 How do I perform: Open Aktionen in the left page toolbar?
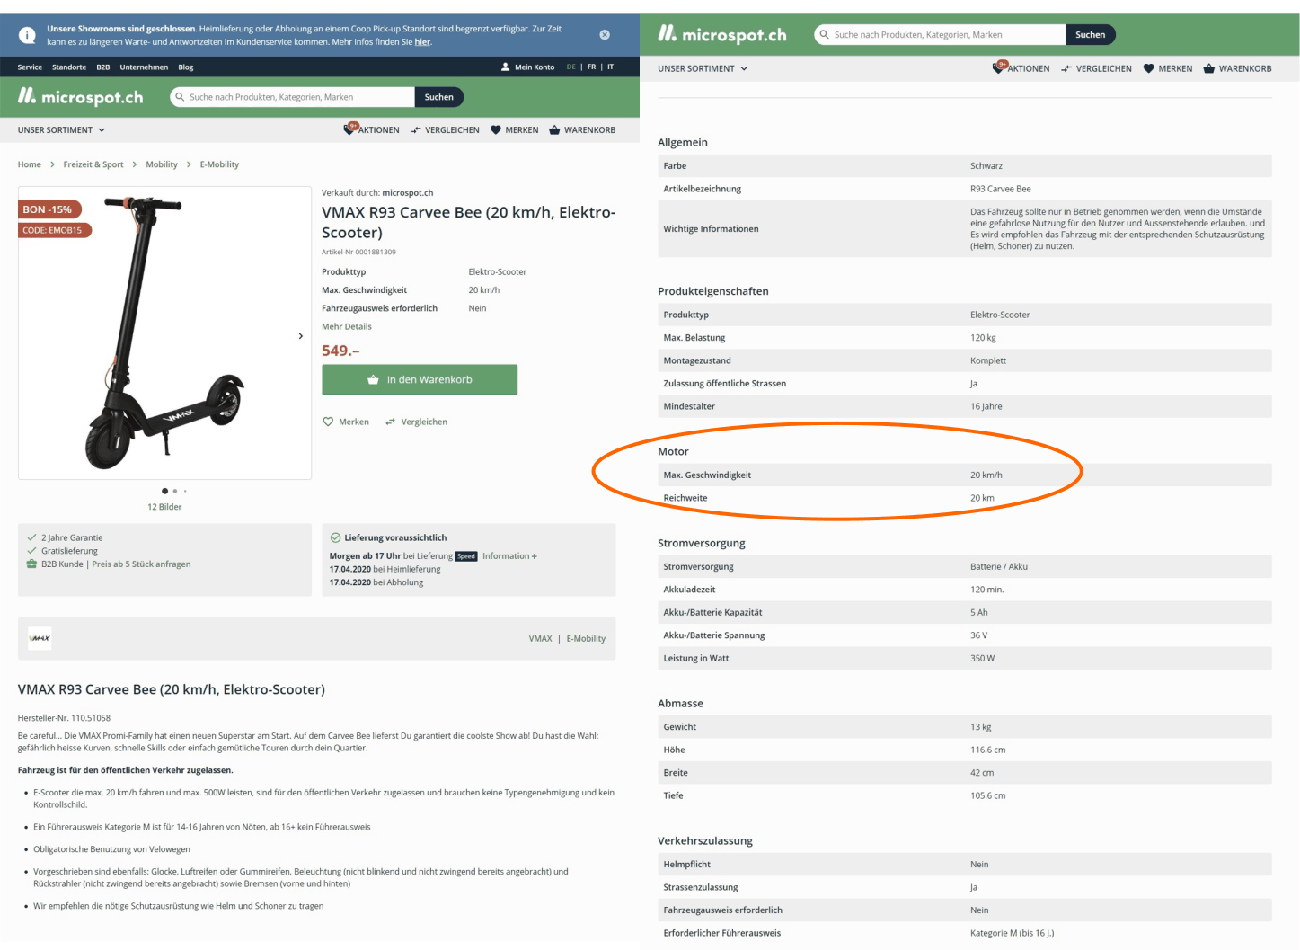point(372,129)
